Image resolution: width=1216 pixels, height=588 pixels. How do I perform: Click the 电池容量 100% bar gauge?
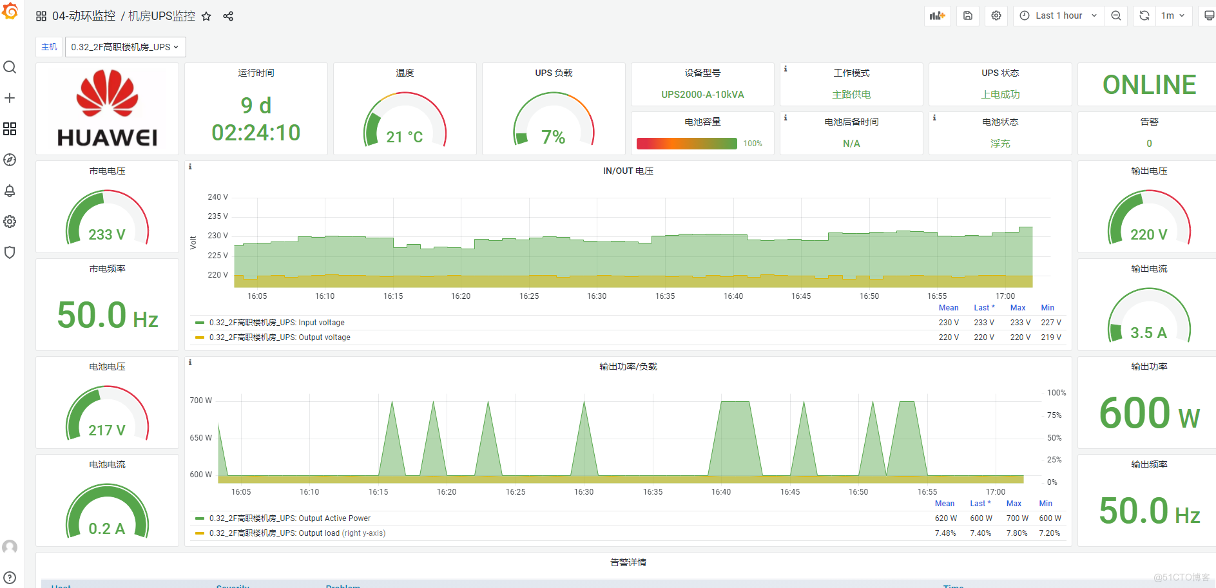[687, 144]
